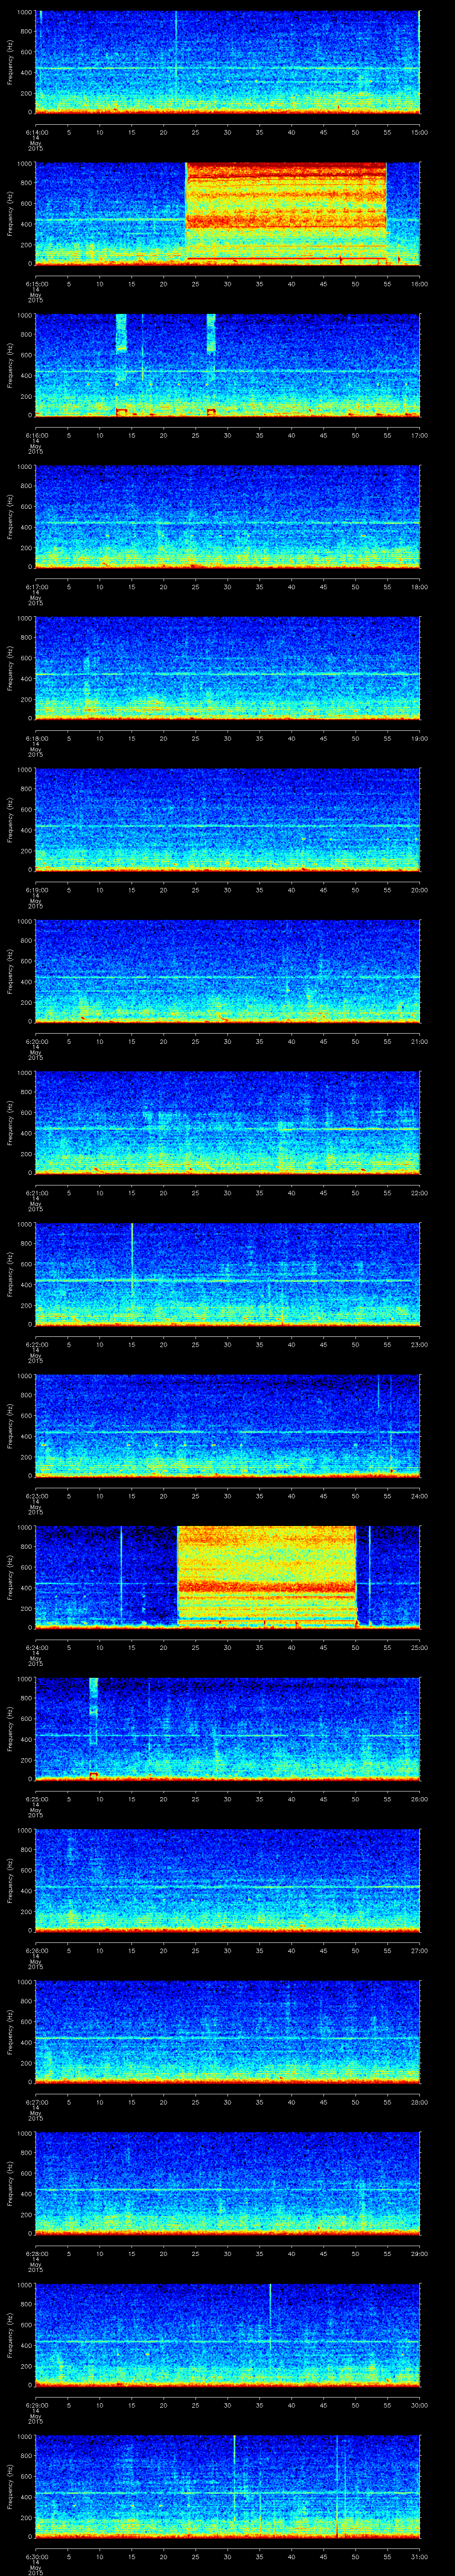Click the "6:17:00" start time label
The width and height of the screenshot is (455, 2576).
click(36, 587)
